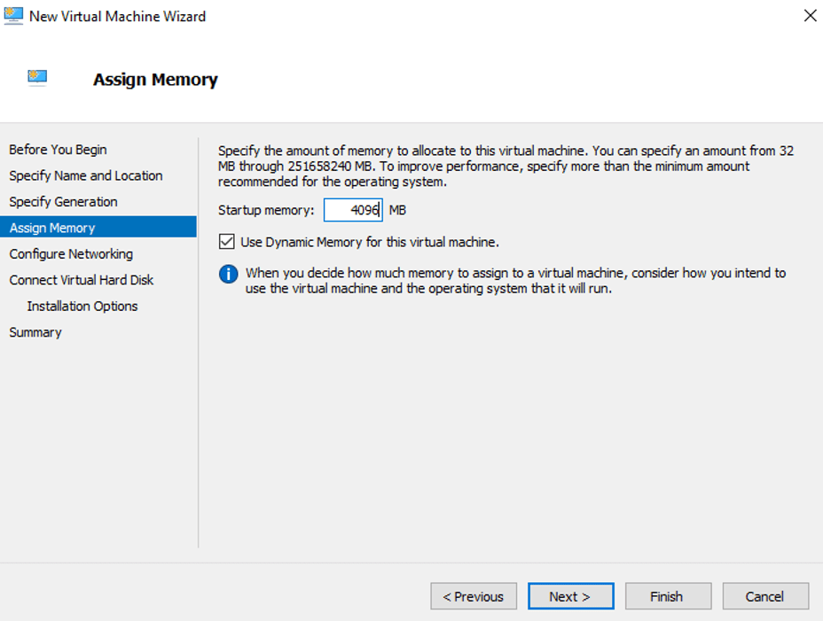Click the wizard icon in the title bar

pos(14,16)
